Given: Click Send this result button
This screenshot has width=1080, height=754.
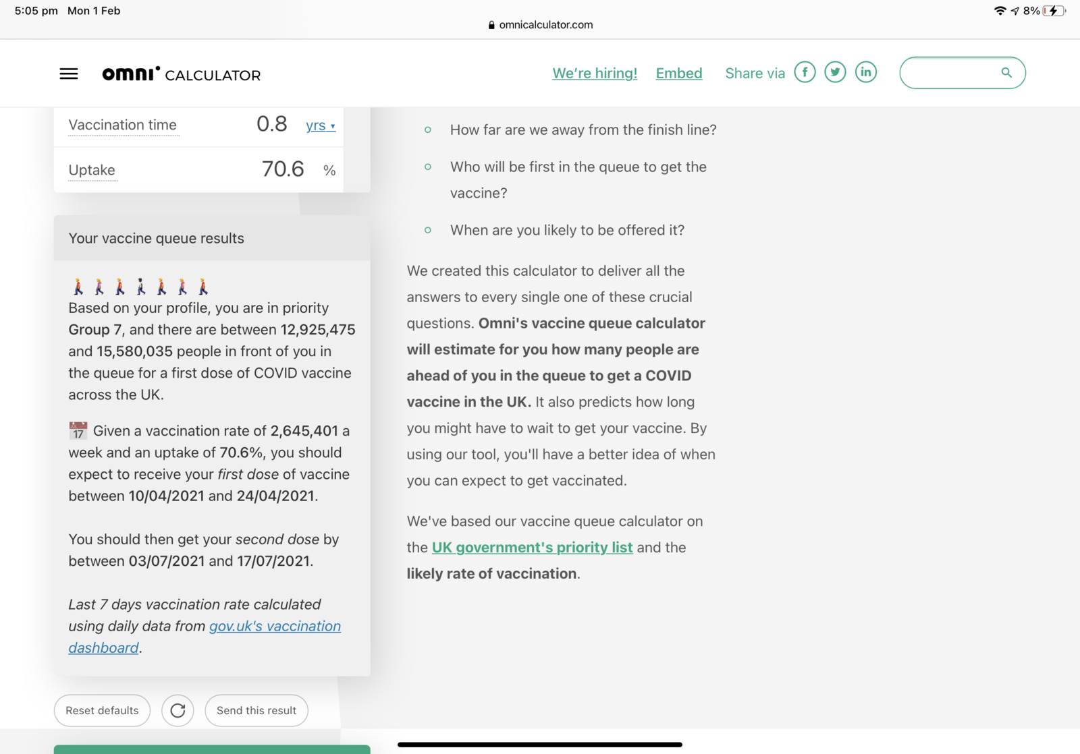Looking at the screenshot, I should 256,711.
